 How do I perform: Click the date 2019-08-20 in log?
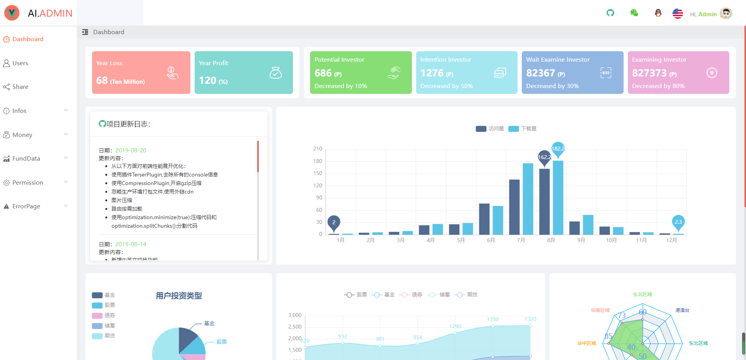coord(131,151)
